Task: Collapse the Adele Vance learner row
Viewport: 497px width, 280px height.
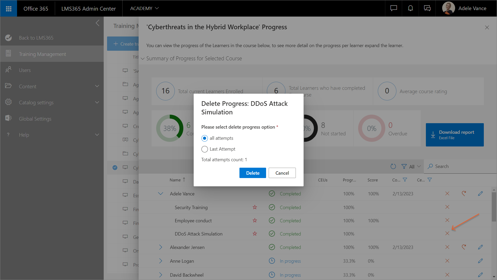Action: pyautogui.click(x=161, y=194)
